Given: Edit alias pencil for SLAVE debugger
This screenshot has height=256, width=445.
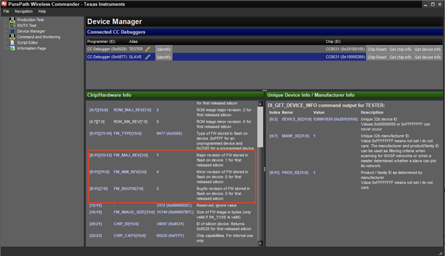Looking at the screenshot, I should coord(148,57).
